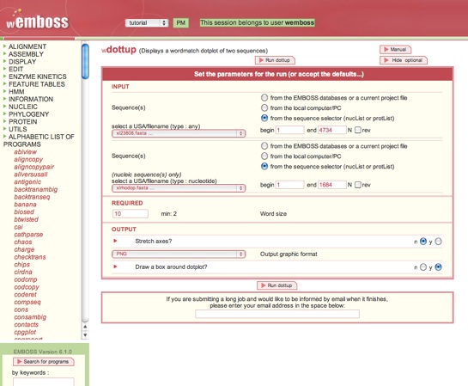Click the PM button
The width and height of the screenshot is (468, 386).
click(x=181, y=22)
